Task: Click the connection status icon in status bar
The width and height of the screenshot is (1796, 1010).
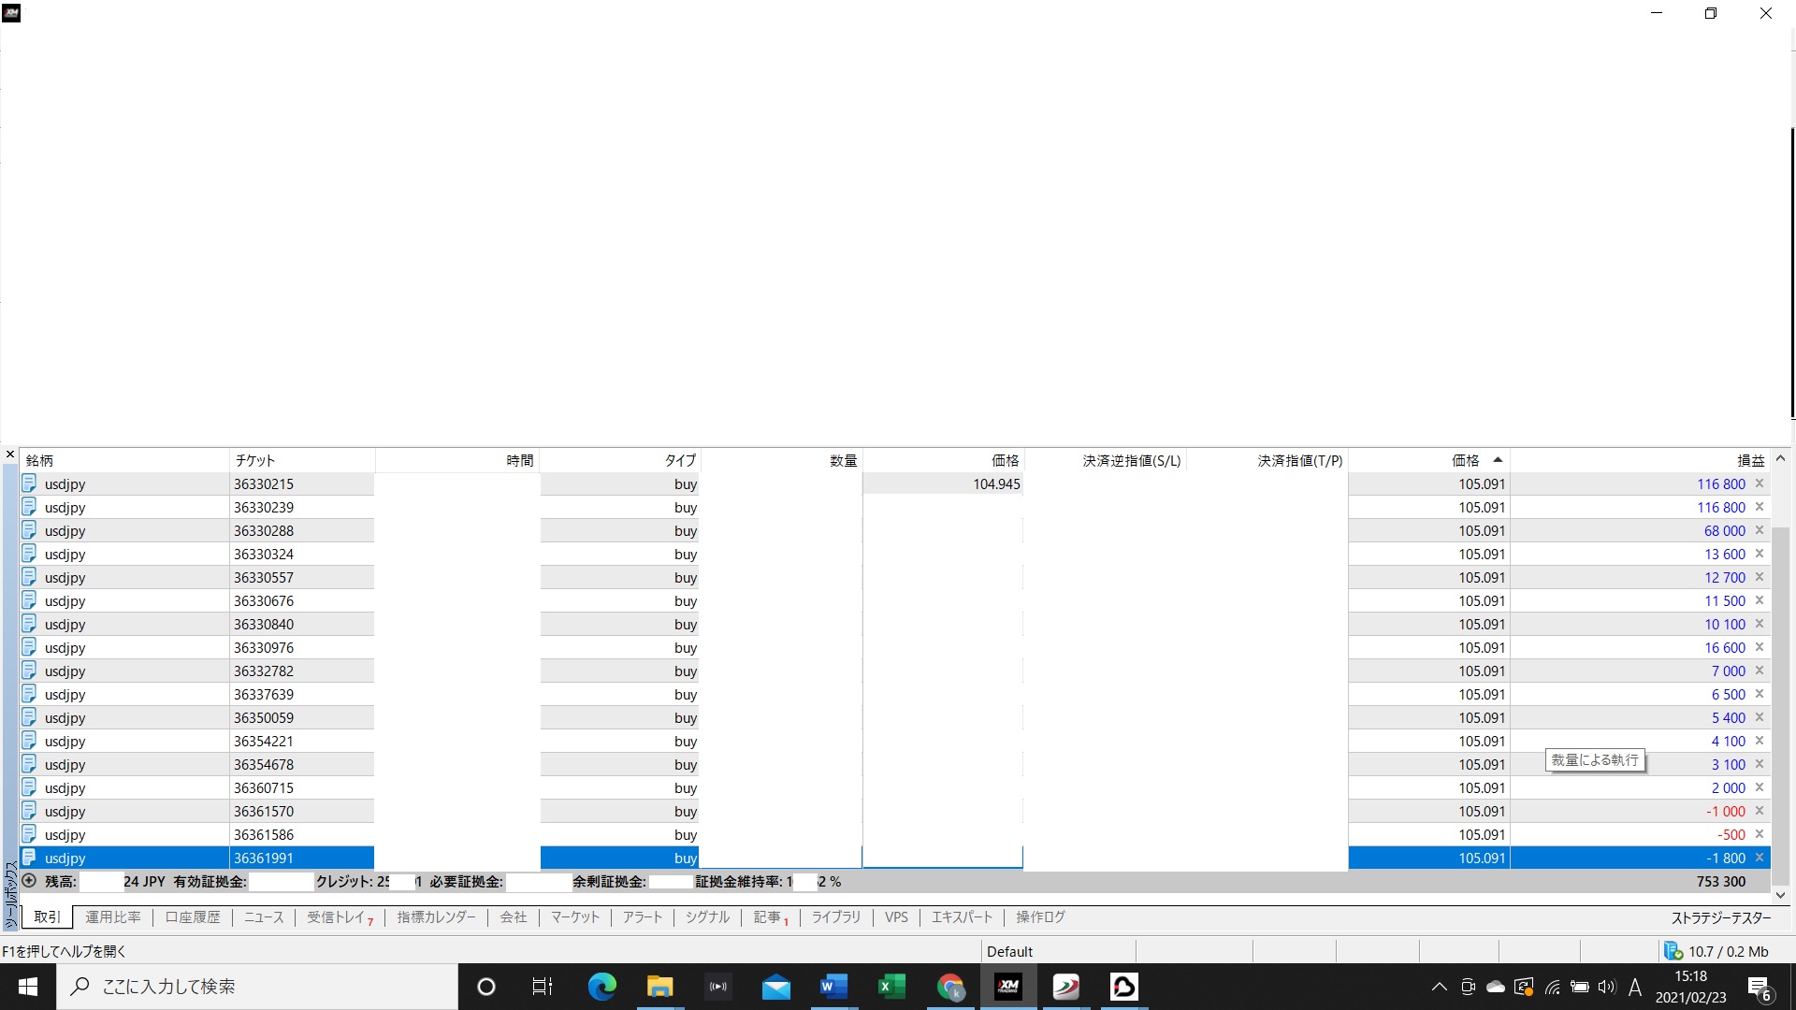Action: 1673,951
